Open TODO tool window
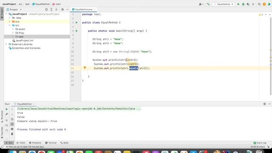 pyautogui.click(x=21, y=143)
